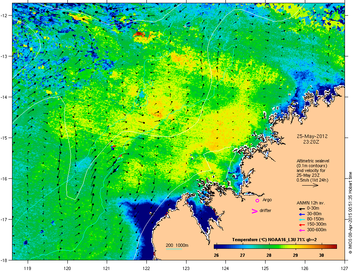
Task: Click the '30-80m' depth label
Action: point(314,214)
